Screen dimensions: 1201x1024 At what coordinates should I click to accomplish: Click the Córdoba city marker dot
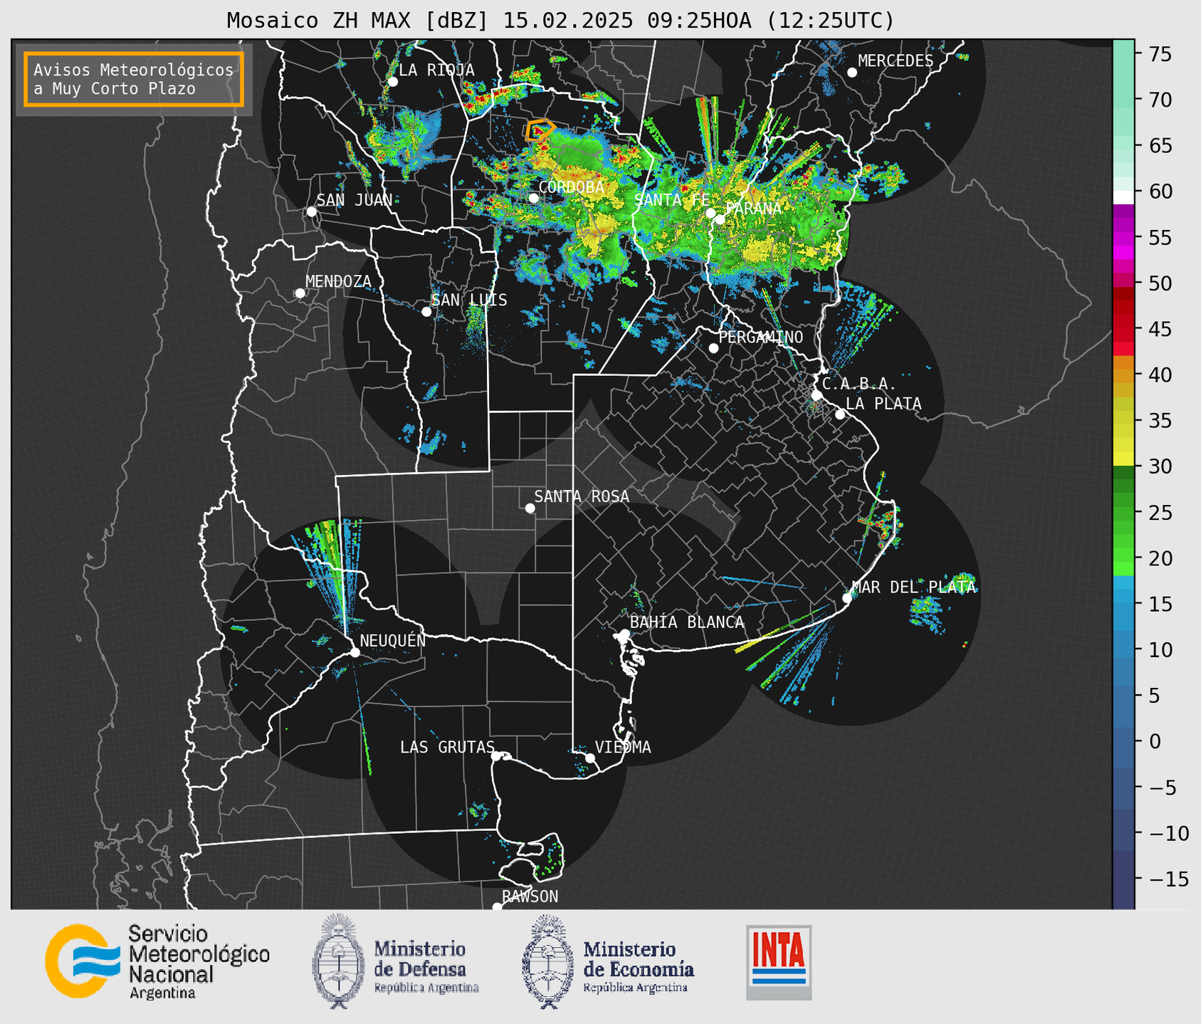pyautogui.click(x=533, y=198)
